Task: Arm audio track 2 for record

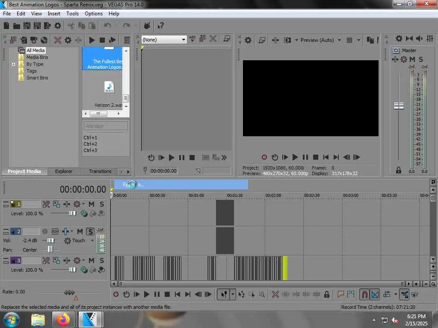Action: 44,231
